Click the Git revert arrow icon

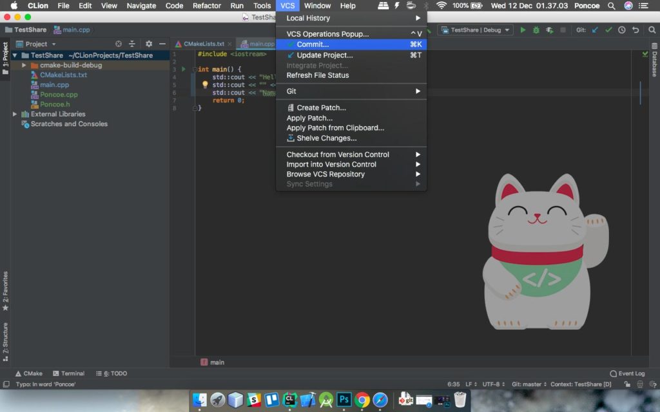[x=636, y=30]
